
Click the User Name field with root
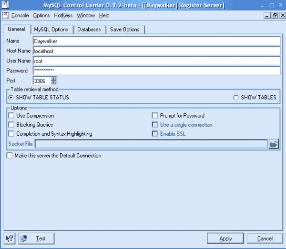[x=157, y=61]
